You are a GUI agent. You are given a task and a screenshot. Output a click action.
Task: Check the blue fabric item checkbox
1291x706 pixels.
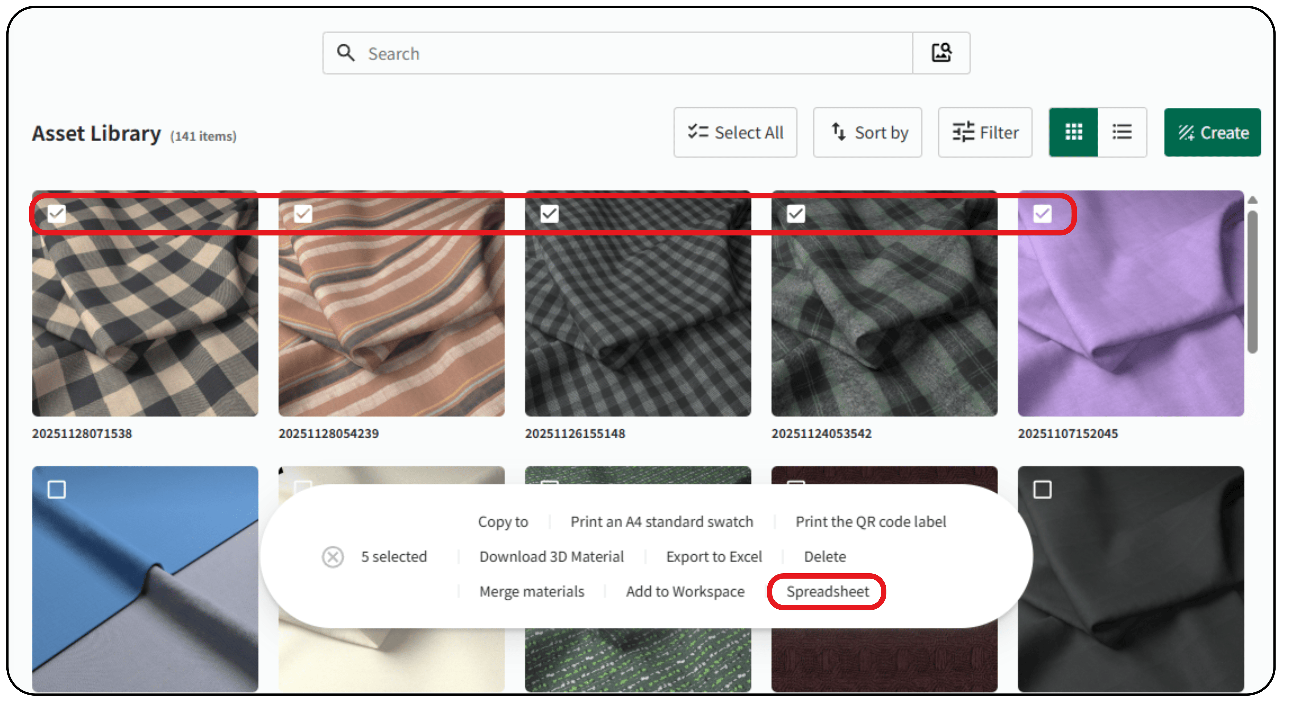pyautogui.click(x=57, y=489)
